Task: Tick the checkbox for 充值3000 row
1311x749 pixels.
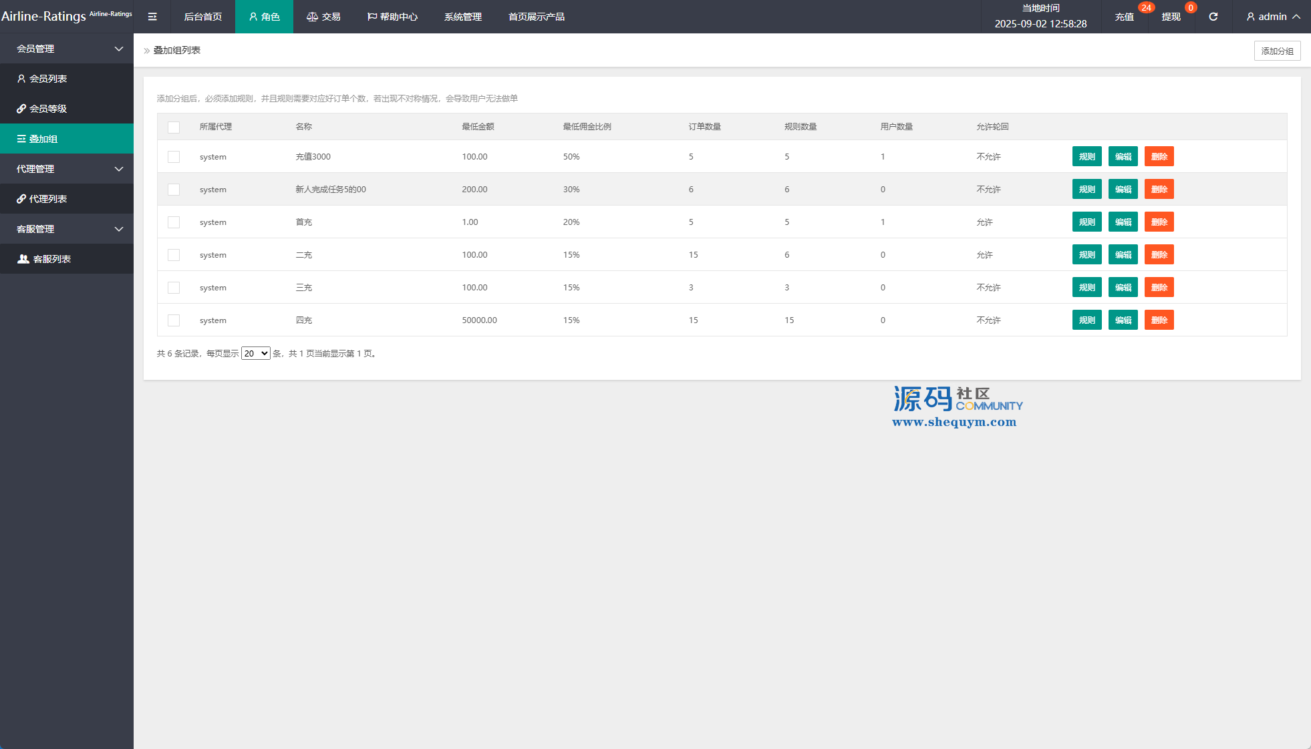Action: click(174, 157)
